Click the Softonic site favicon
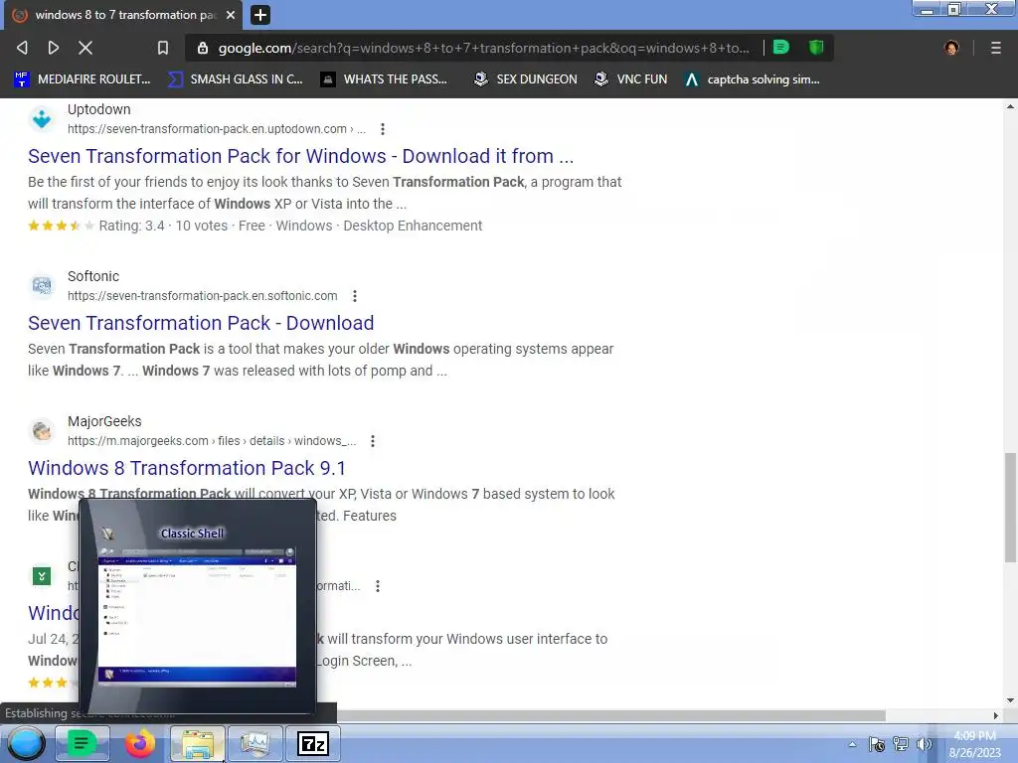 point(42,285)
